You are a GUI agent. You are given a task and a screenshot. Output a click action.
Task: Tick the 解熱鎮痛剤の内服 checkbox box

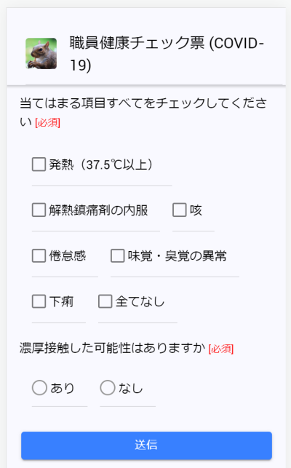39,210
